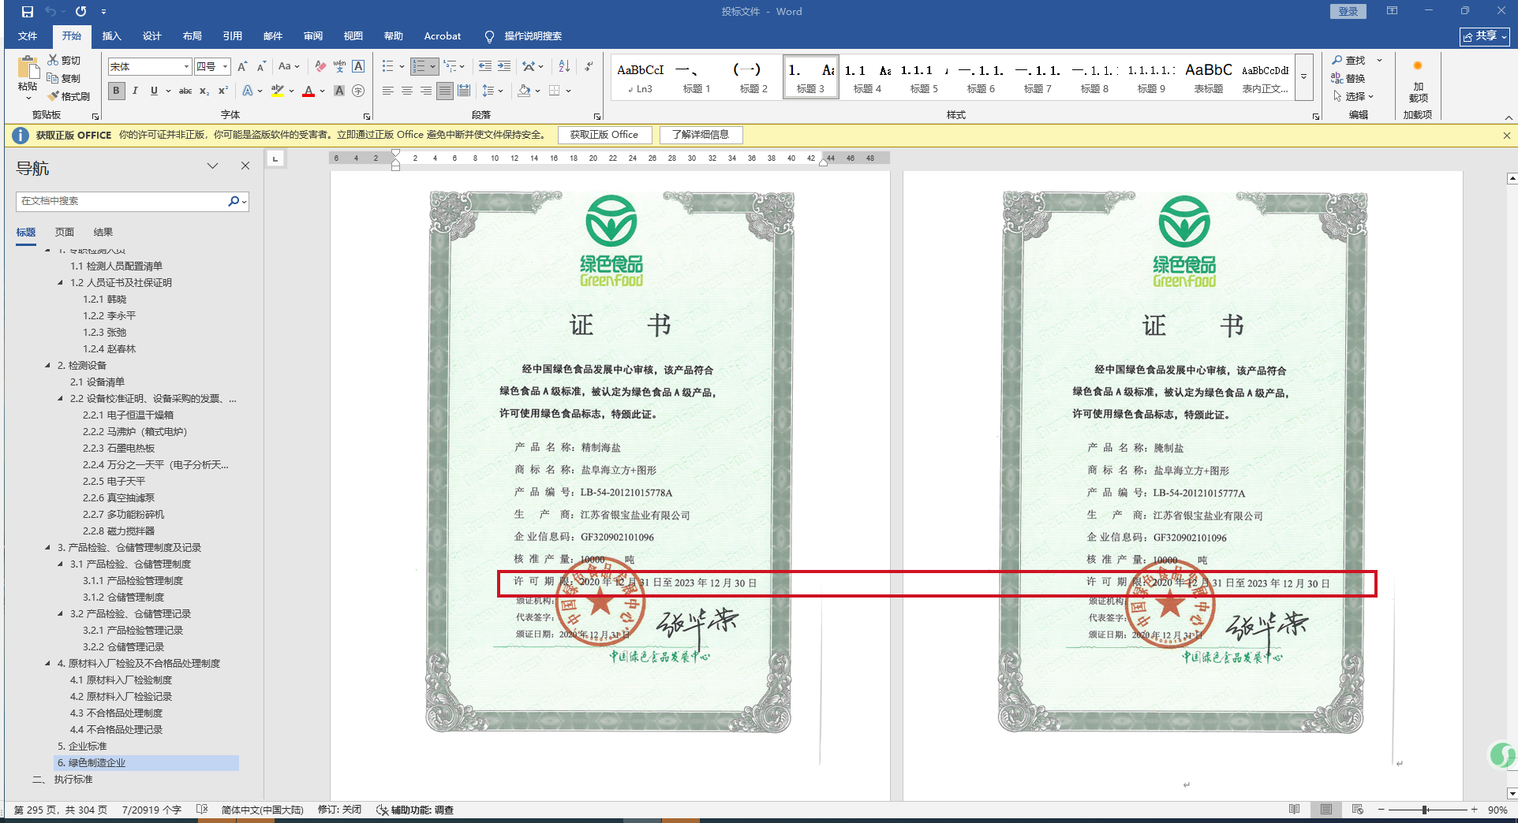The width and height of the screenshot is (1518, 823).
Task: Align the paragraph to the right
Action: tap(426, 91)
